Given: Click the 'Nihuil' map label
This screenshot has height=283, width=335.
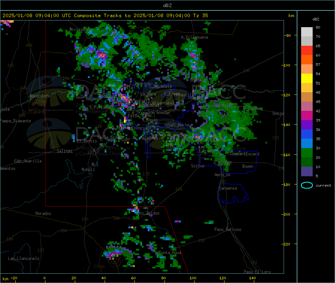Looking at the screenshot, I should [88, 170].
